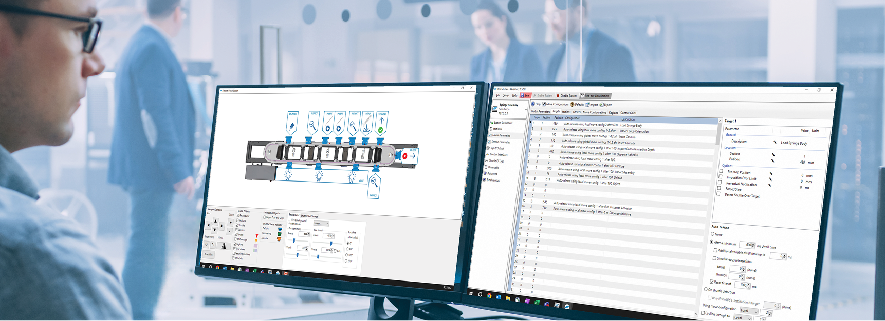Screen dimensions: 885x321
Task: Click the Defaults button
Action: [577, 104]
